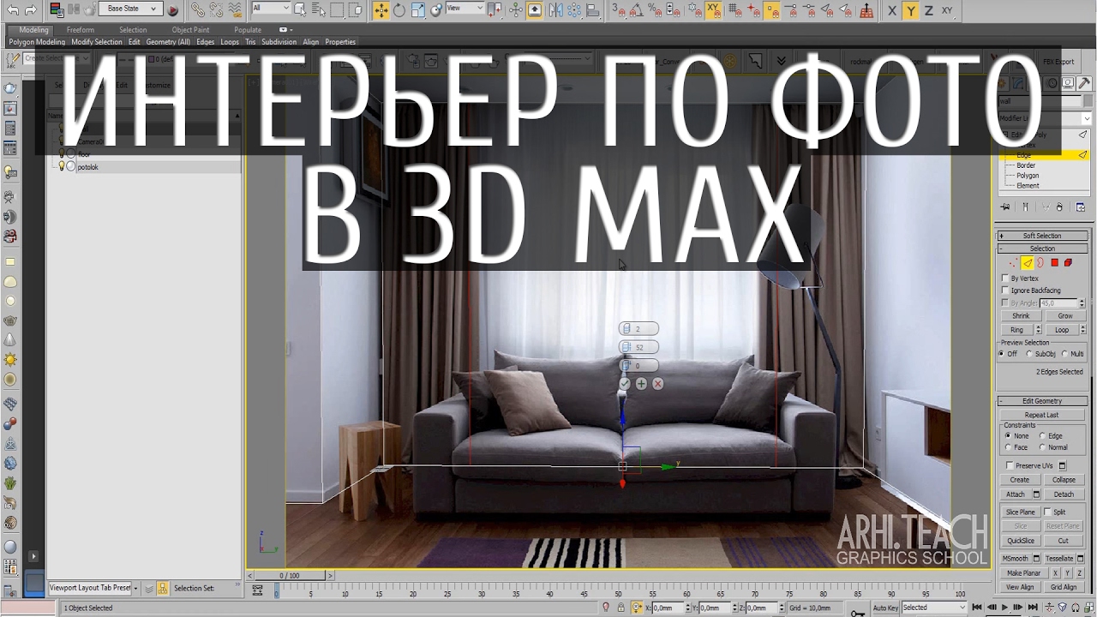Screen dimensions: 1097x617
Task: Open the All selection filter dropdown
Action: point(271,9)
